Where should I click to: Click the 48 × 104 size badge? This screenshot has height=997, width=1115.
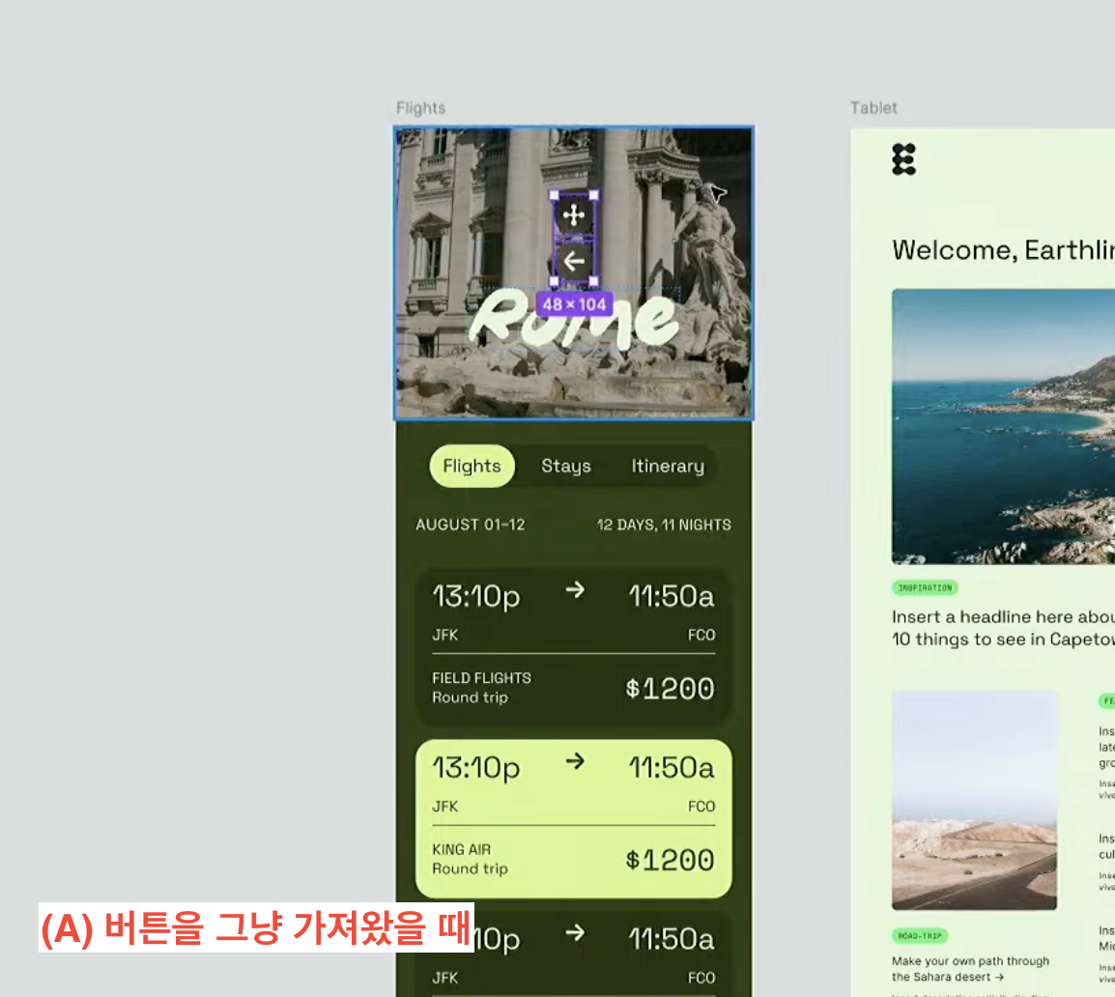click(x=574, y=304)
